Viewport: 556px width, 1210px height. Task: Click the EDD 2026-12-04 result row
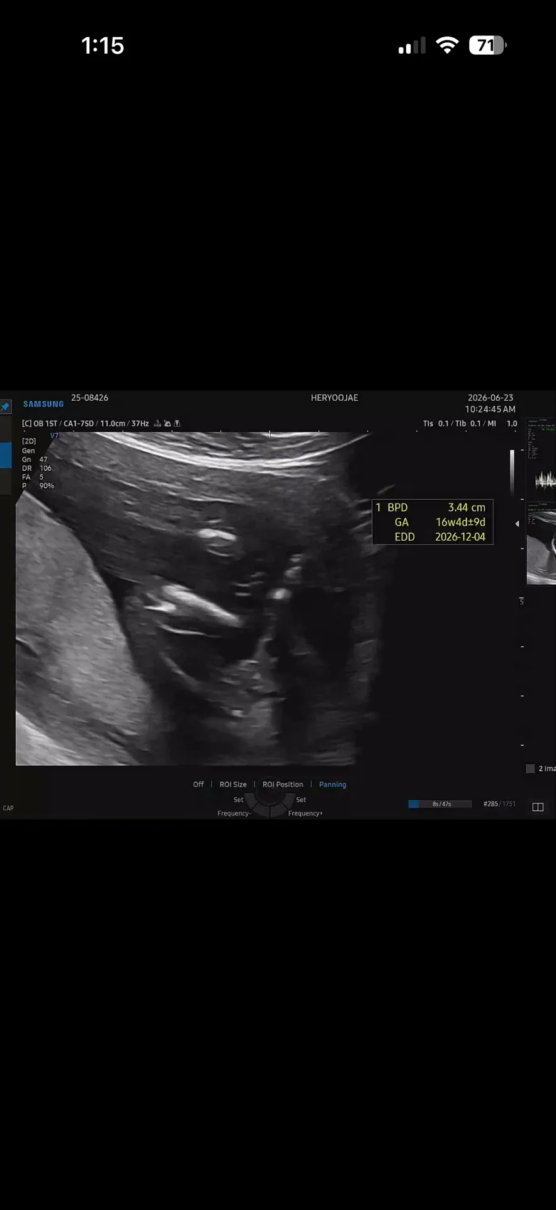coord(440,537)
